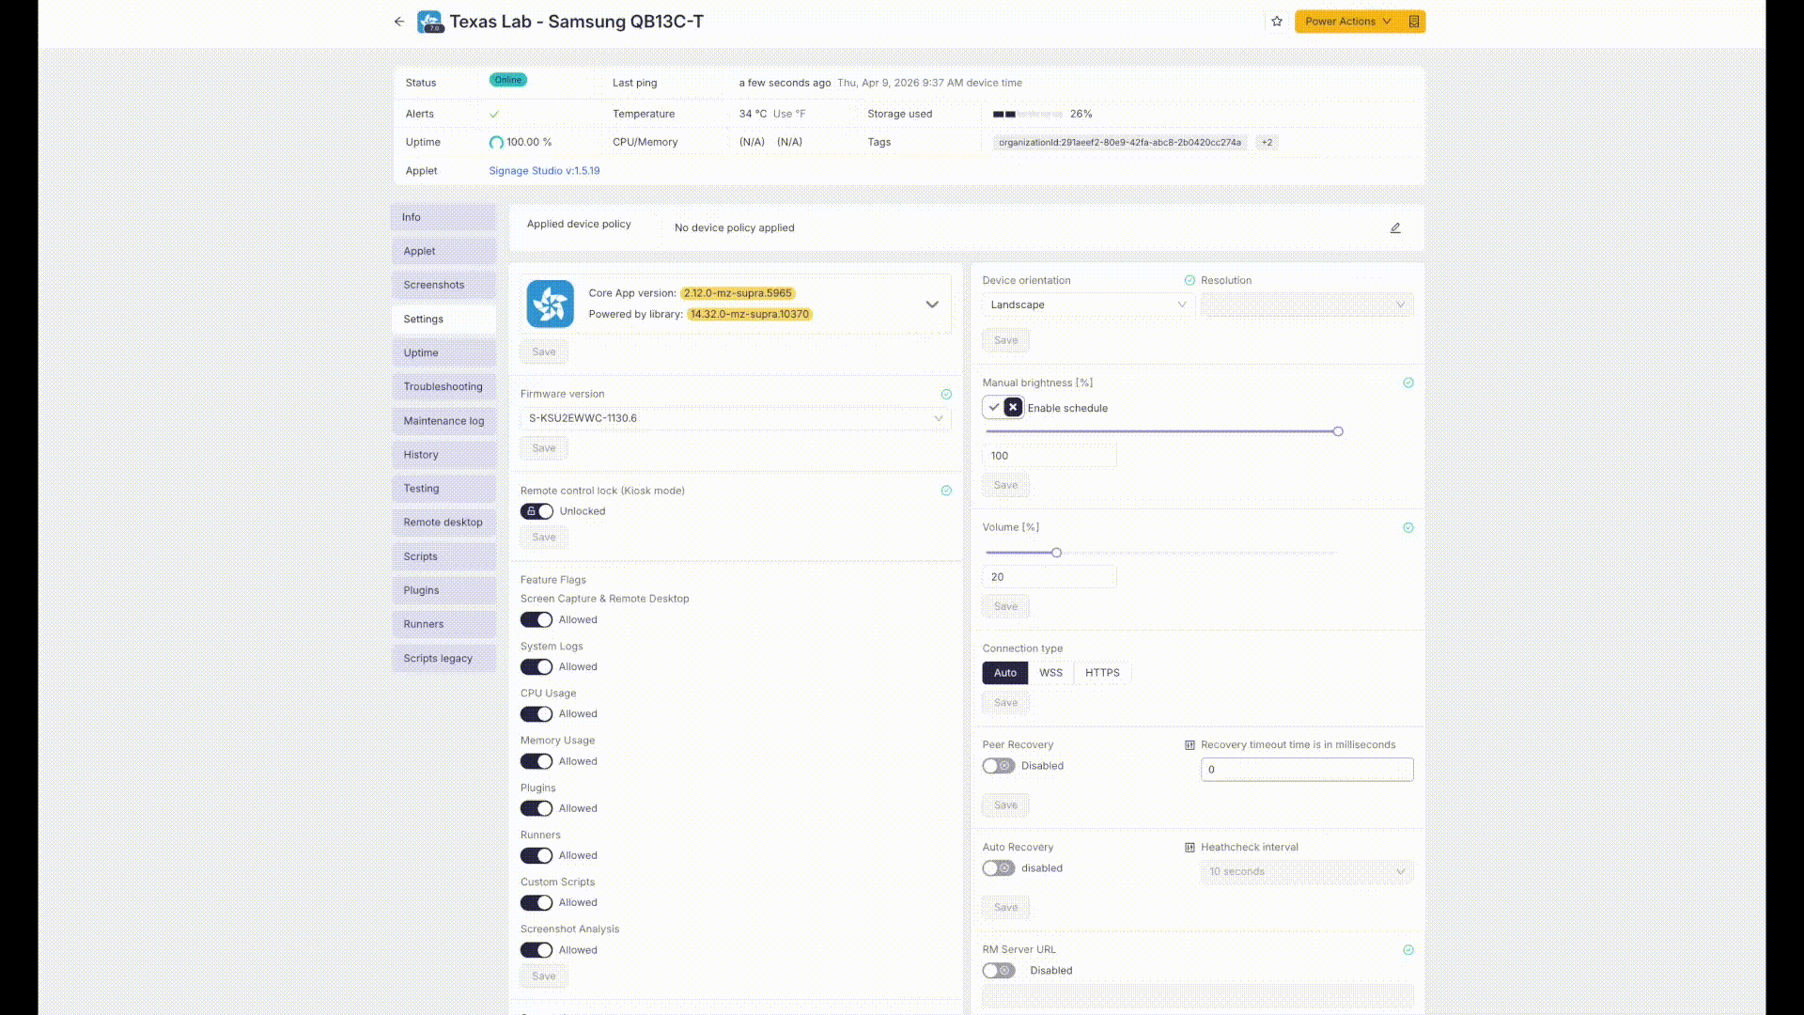This screenshot has width=1804, height=1015.
Task: Toggle Screen Capture & Remote Desktop flag
Action: pos(537,620)
